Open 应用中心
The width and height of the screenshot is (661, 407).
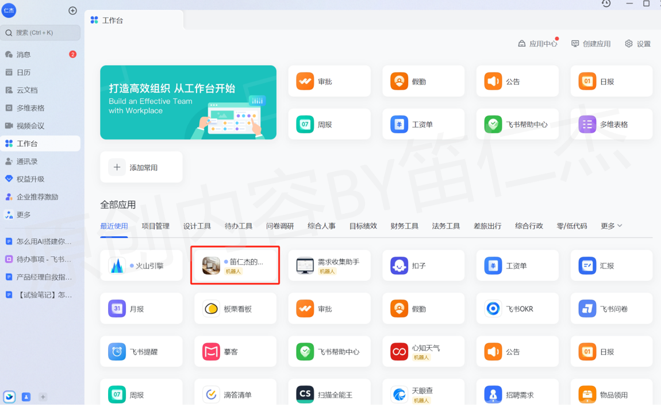pyautogui.click(x=537, y=44)
